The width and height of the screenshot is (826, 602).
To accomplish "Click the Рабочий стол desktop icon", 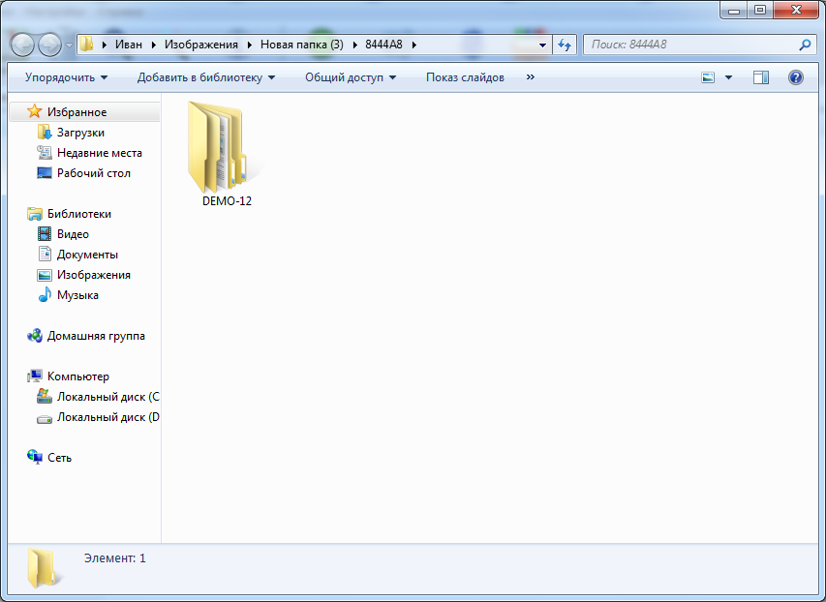I will click(x=45, y=172).
